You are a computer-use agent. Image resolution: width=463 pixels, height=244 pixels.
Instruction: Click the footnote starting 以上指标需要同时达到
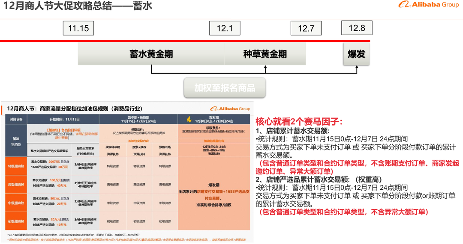pyautogui.click(x=73, y=235)
